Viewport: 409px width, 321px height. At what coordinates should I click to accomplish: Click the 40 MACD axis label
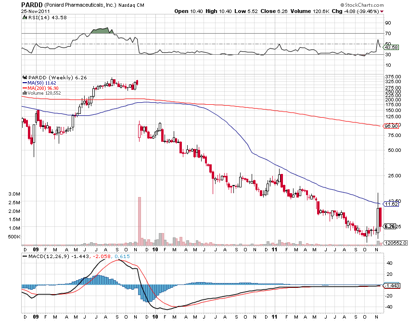click(x=389, y=263)
